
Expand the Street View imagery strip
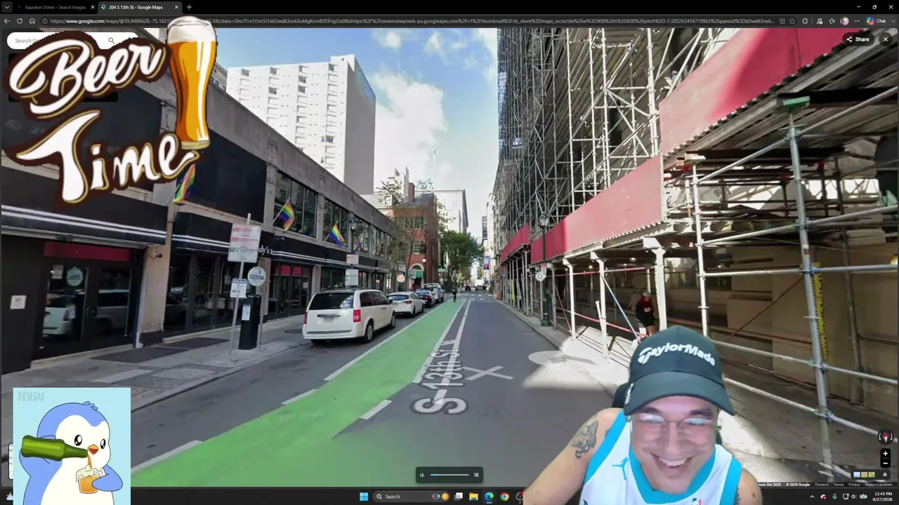[x=885, y=475]
